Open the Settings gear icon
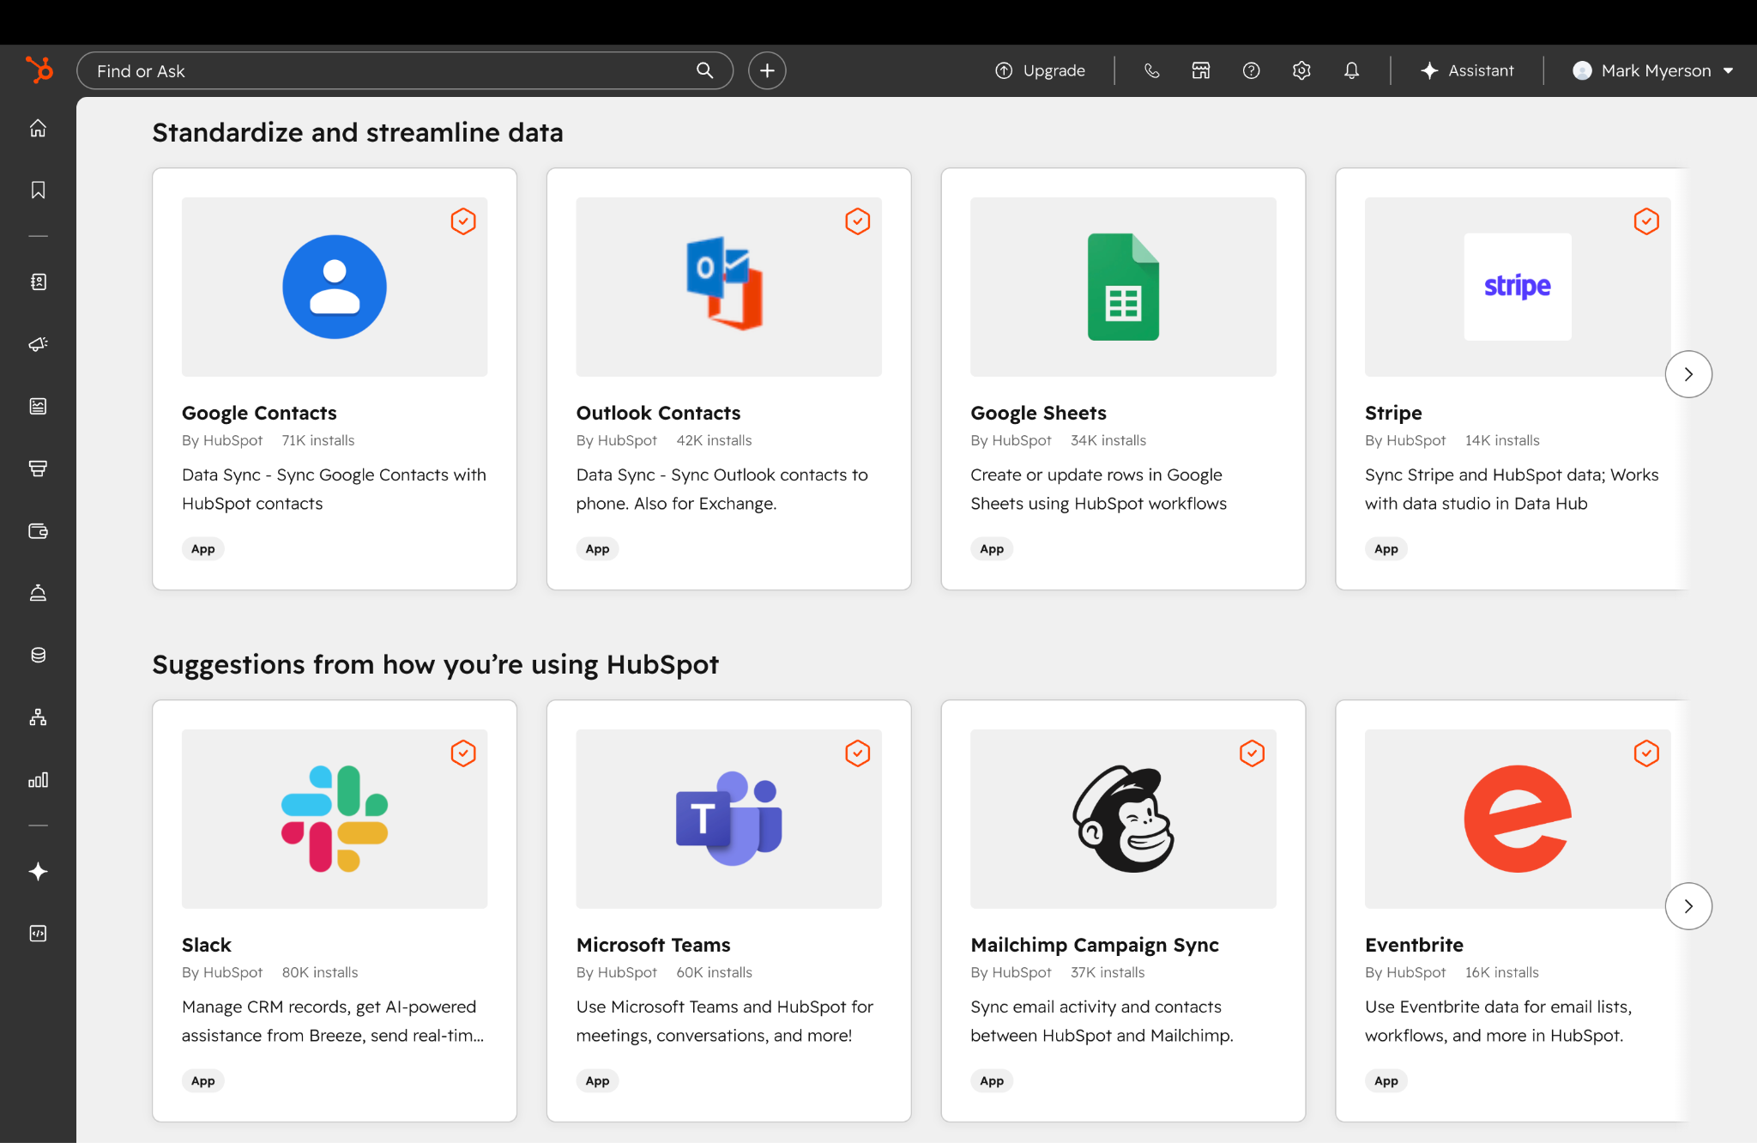 (1301, 70)
